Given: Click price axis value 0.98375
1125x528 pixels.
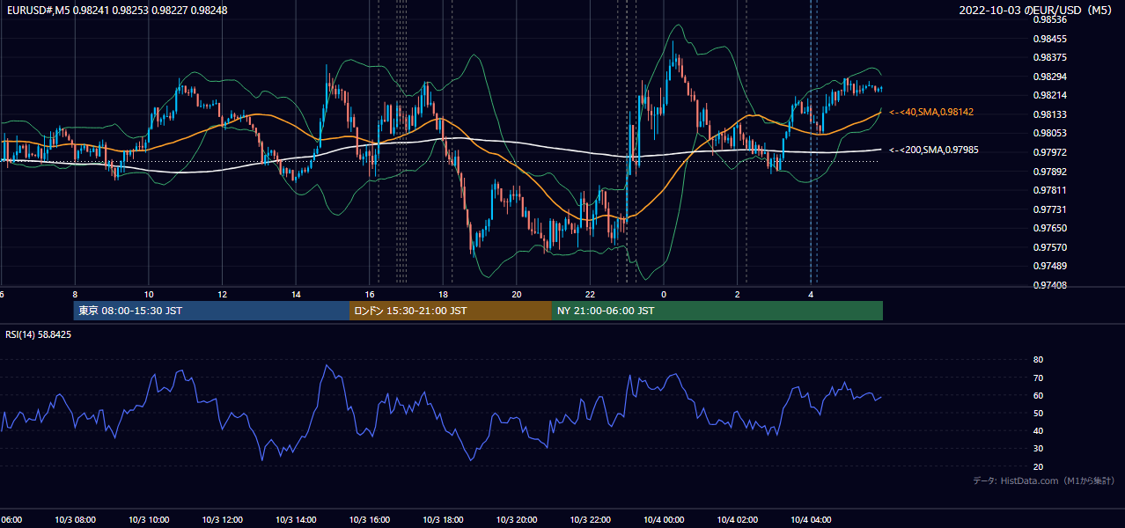Looking at the screenshot, I should [x=1049, y=58].
